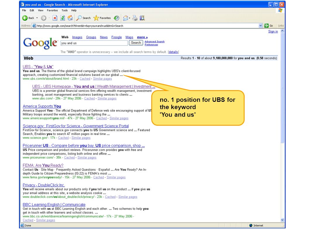
Task: Maximize the Internet Explorer window
Action: (x=276, y=4)
